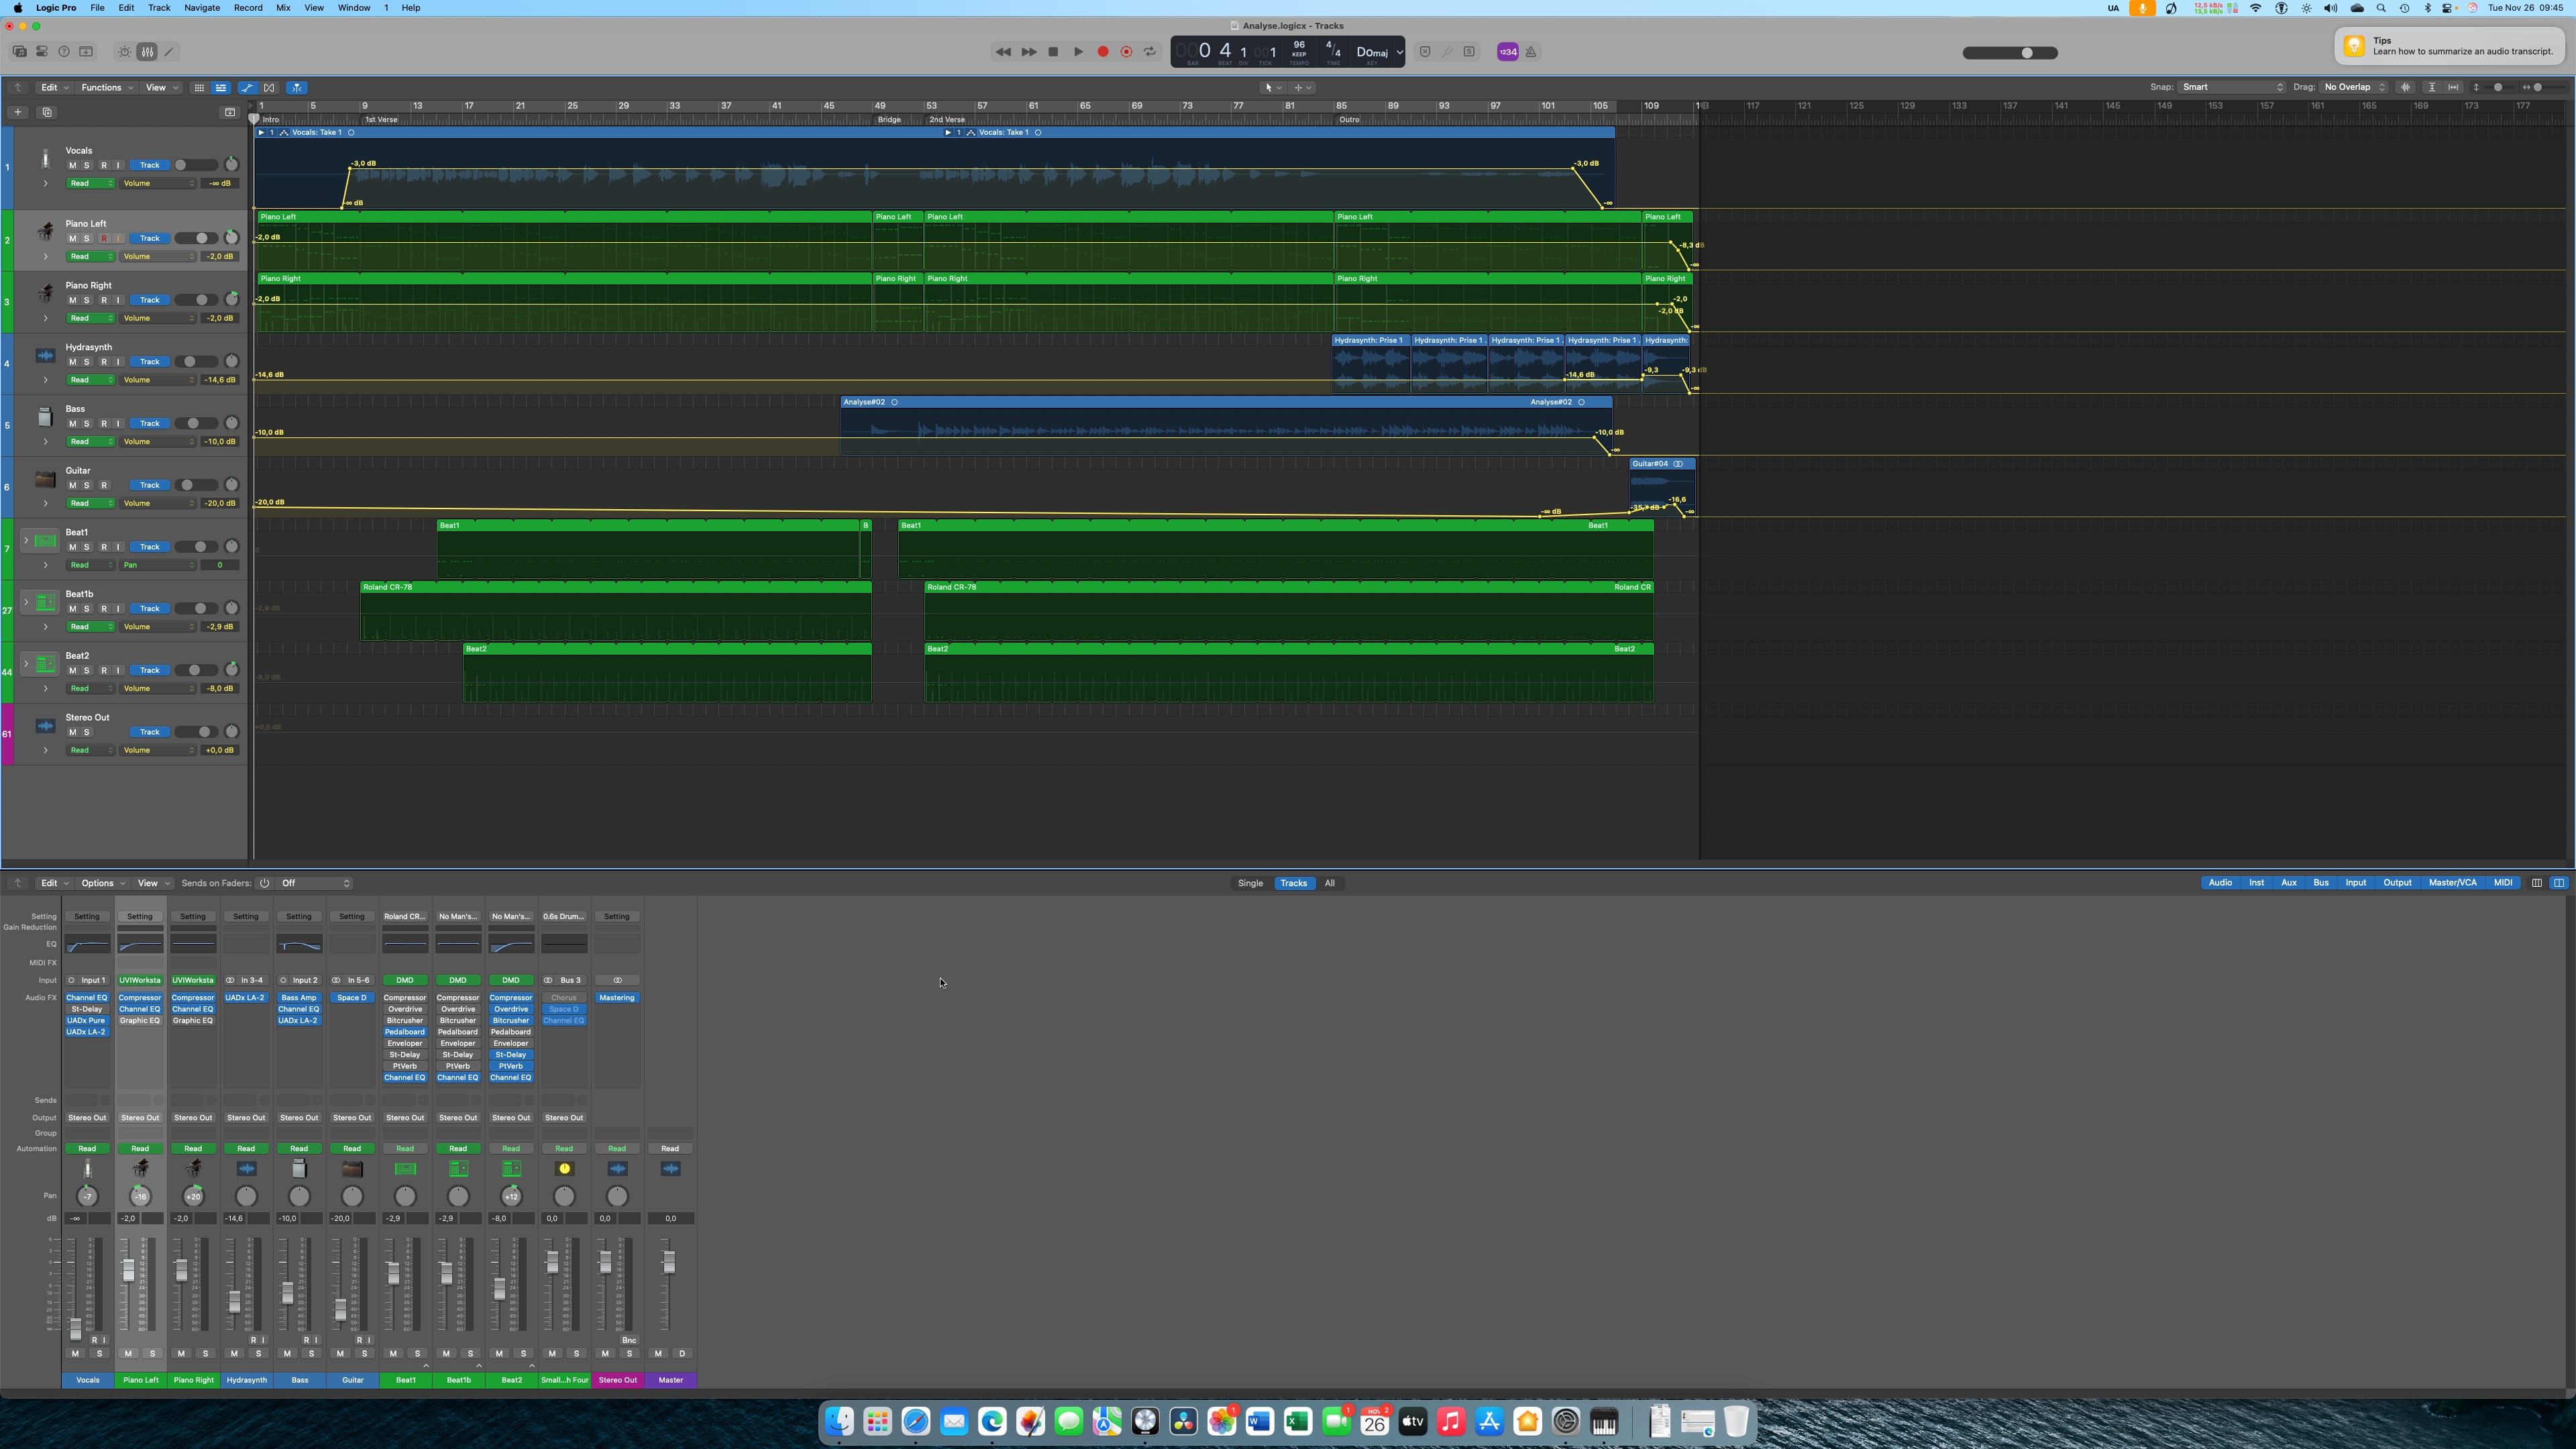The height and width of the screenshot is (1449, 2576).
Task: Switch mixer to All view
Action: pyautogui.click(x=1329, y=883)
